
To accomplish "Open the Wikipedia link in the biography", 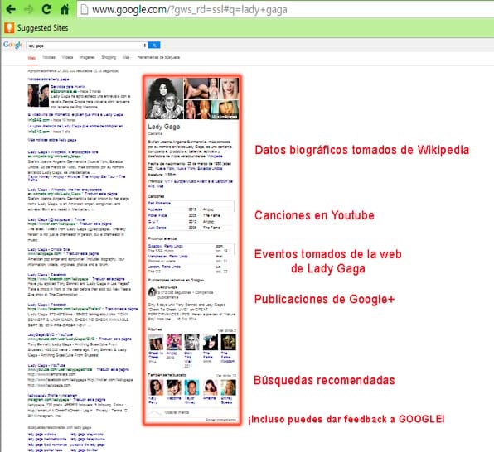I will pyautogui.click(x=215, y=156).
